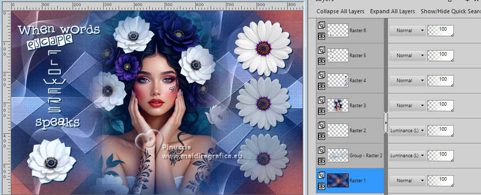481x195 pixels.
Task: Select the layer named Raster 6
Action: [358, 31]
